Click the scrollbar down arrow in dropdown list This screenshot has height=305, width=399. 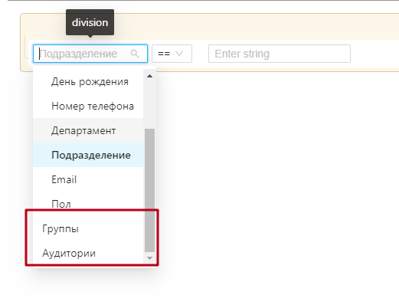pyautogui.click(x=150, y=258)
